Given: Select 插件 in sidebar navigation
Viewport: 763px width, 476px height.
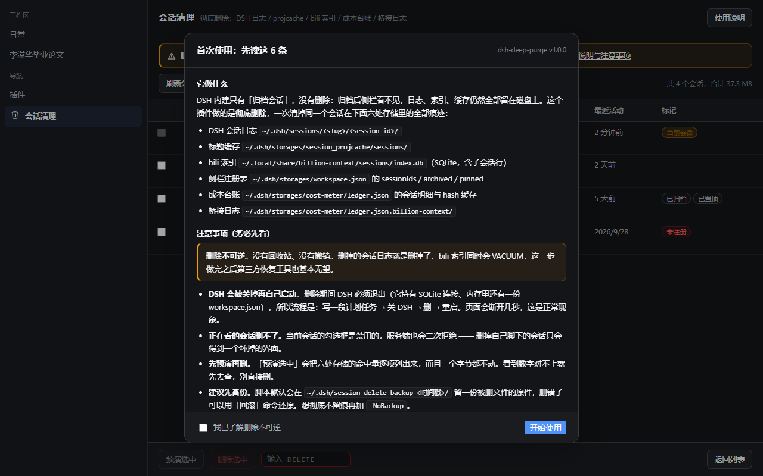Looking at the screenshot, I should pyautogui.click(x=18, y=95).
